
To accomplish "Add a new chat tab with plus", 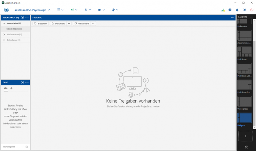I will [x=11, y=88].
